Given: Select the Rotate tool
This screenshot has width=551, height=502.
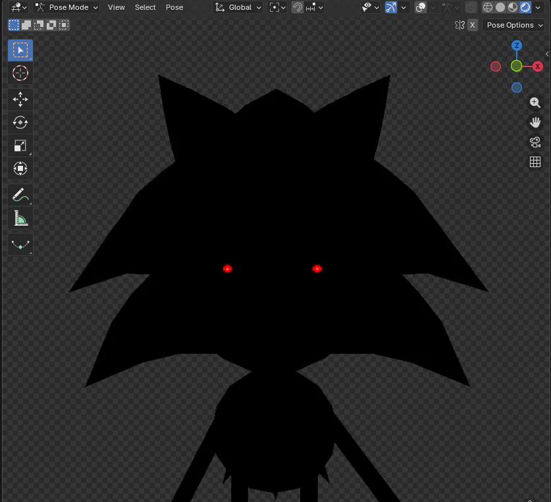Looking at the screenshot, I should coord(20,122).
